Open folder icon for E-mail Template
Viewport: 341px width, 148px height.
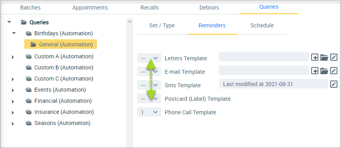(324, 71)
